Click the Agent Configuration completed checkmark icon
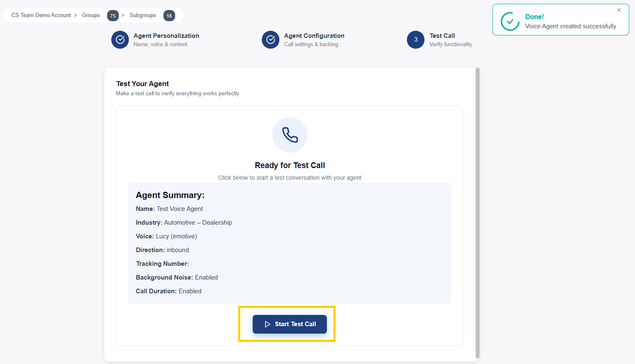This screenshot has height=364, width=635. pos(271,40)
